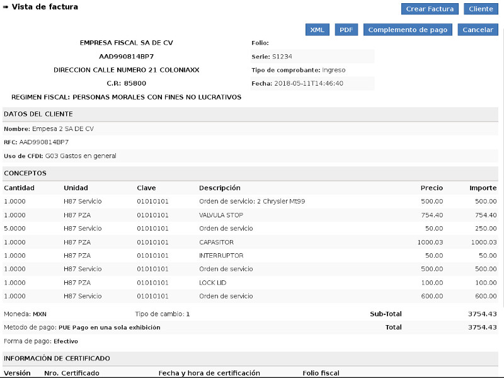
Task: Select the company RFC AAD990814BP7 in header
Action: point(127,57)
